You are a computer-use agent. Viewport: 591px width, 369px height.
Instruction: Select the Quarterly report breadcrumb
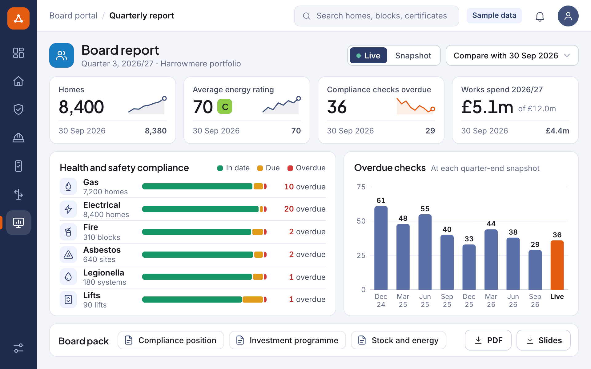pyautogui.click(x=142, y=16)
